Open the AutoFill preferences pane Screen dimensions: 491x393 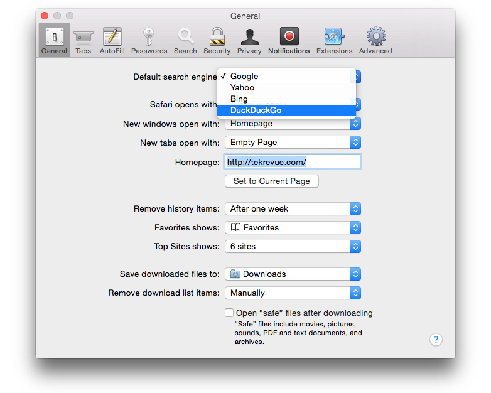[112, 40]
